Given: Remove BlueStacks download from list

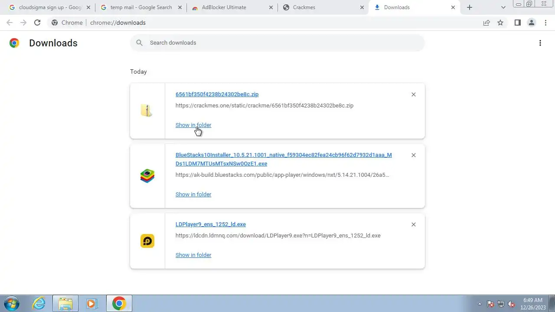Looking at the screenshot, I should pyautogui.click(x=413, y=155).
